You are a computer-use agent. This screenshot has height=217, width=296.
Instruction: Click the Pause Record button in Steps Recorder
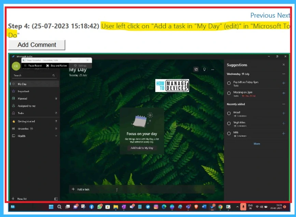pos(33,65)
